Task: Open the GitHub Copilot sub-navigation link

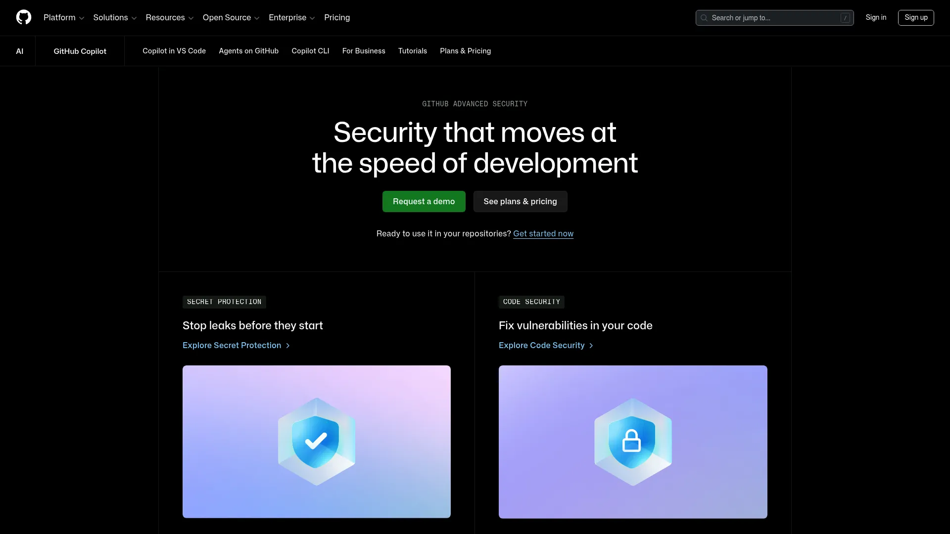Action: (x=80, y=51)
